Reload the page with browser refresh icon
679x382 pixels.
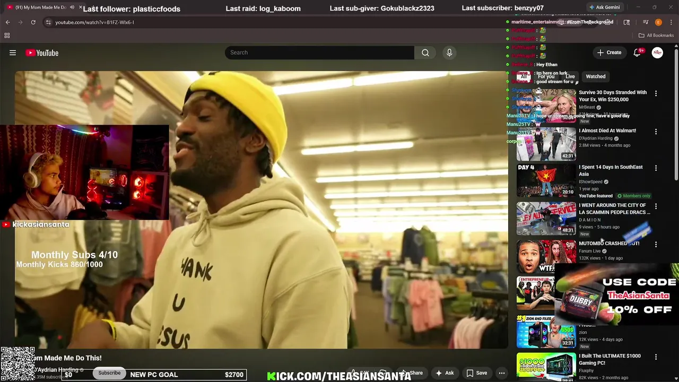tap(33, 22)
